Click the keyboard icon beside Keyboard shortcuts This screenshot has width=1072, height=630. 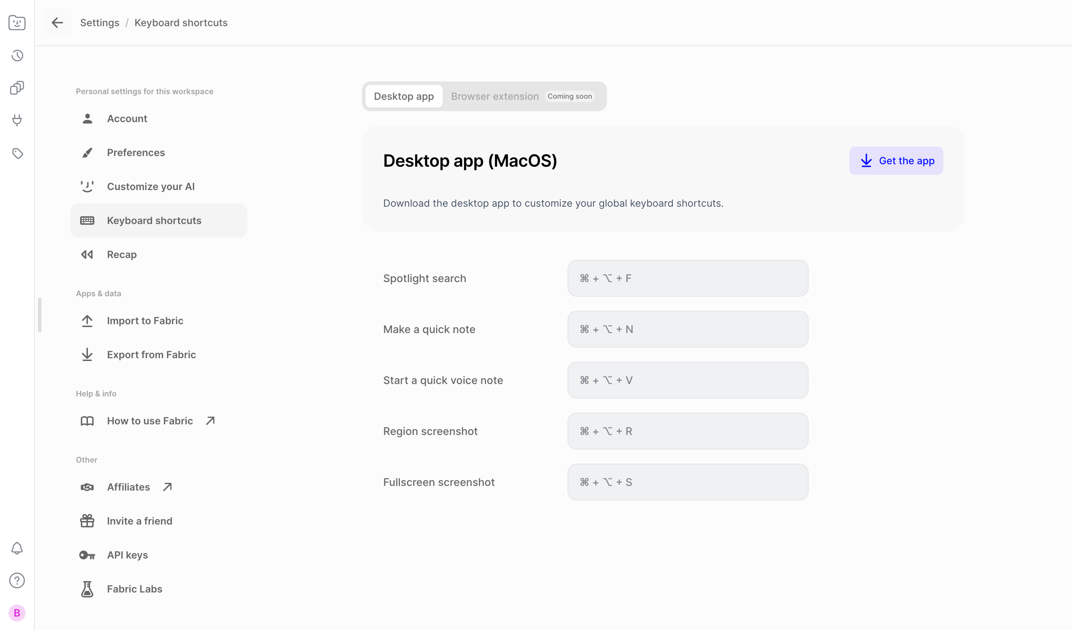(87, 220)
